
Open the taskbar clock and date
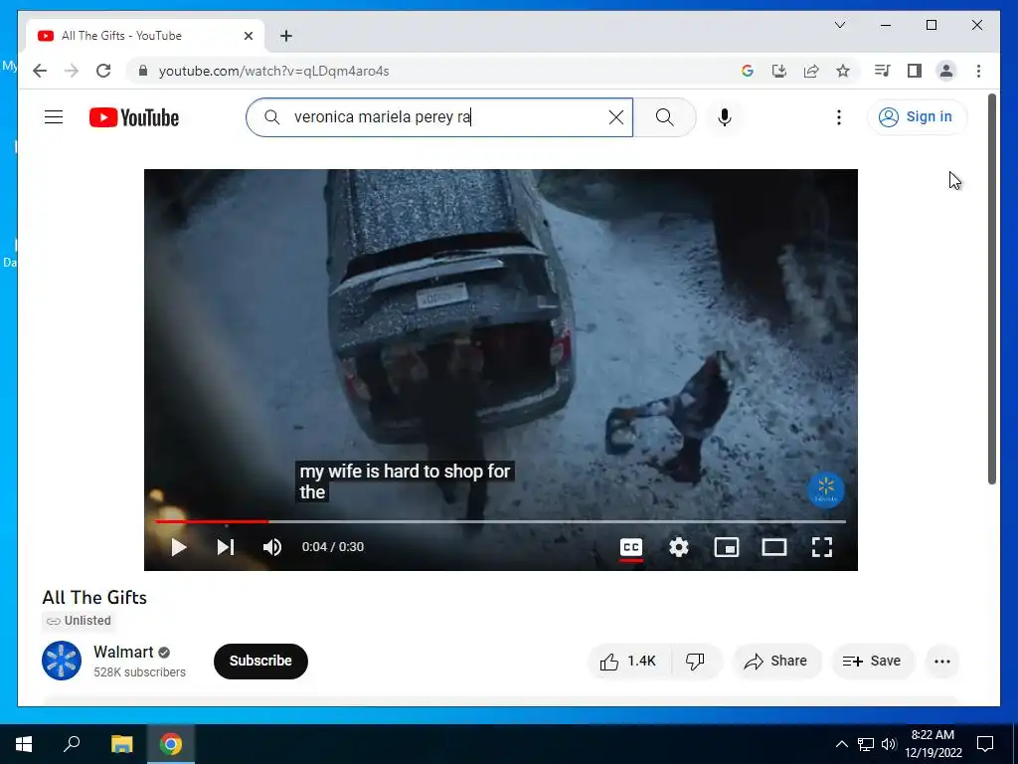[933, 744]
